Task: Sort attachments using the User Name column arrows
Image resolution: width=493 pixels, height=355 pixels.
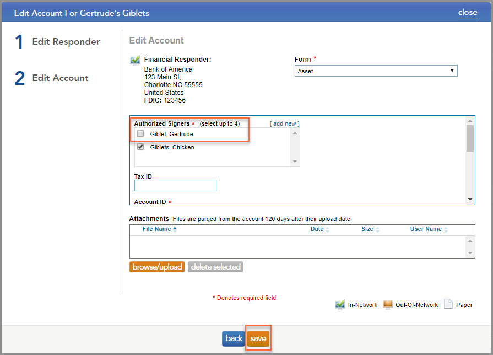Action: (x=447, y=229)
